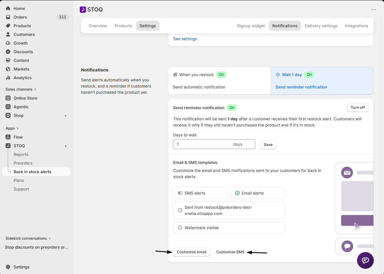Click info icon next to Sent from address
The height and width of the screenshot is (274, 384).
coord(180,210)
